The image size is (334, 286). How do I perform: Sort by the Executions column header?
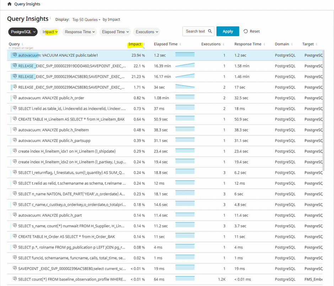[211, 44]
